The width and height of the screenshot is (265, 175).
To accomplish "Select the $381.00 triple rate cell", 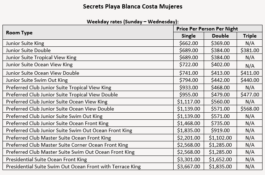I will pyautogui.click(x=250, y=50).
